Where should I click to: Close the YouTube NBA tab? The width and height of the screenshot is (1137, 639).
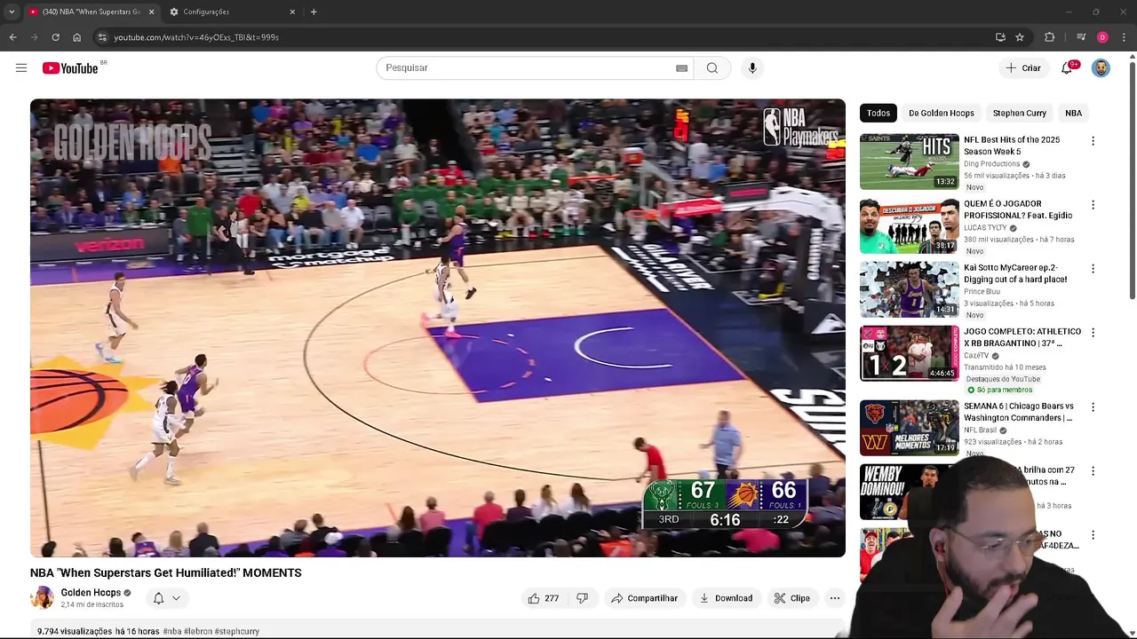click(151, 12)
